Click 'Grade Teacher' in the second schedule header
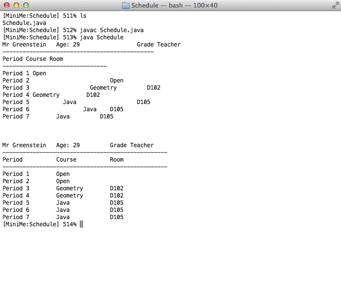The image size is (341, 302). point(132,145)
